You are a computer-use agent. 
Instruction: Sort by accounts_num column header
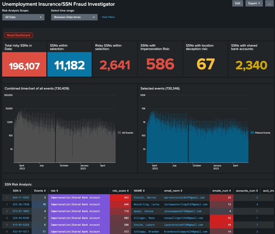(246, 191)
